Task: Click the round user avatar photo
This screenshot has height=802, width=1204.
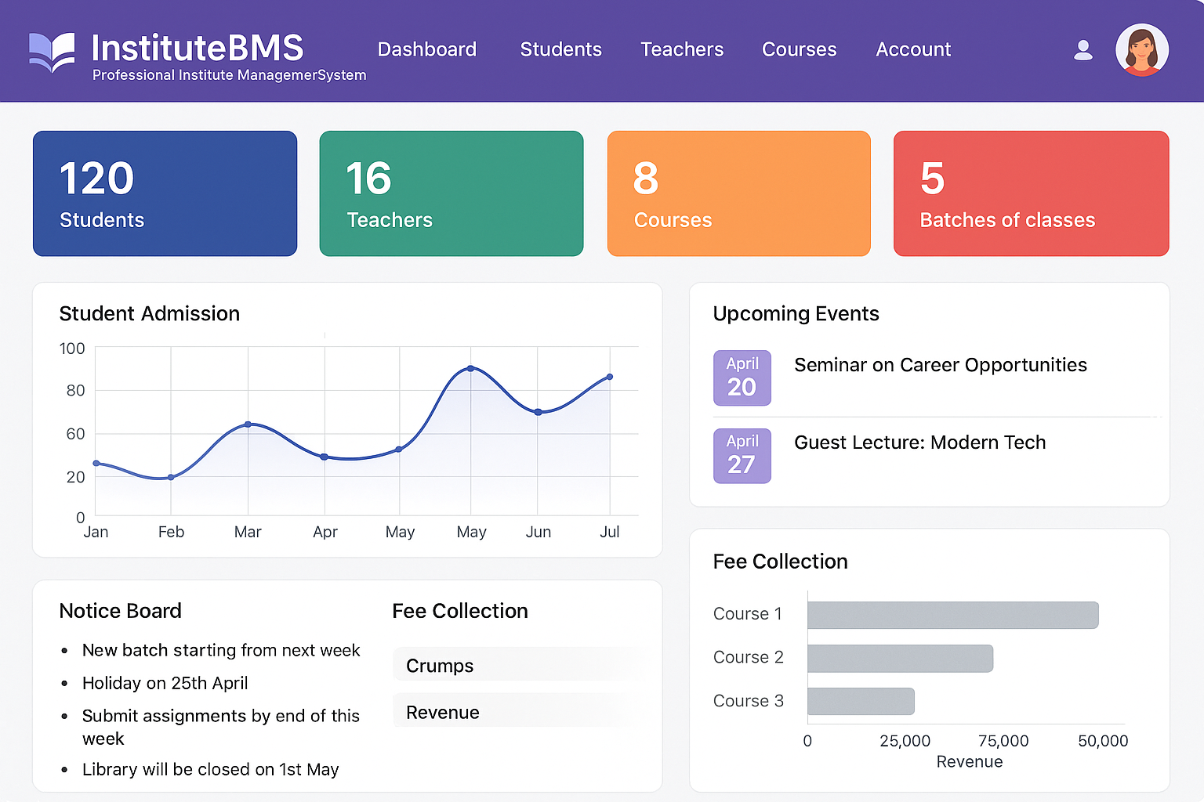Action: click(1142, 50)
